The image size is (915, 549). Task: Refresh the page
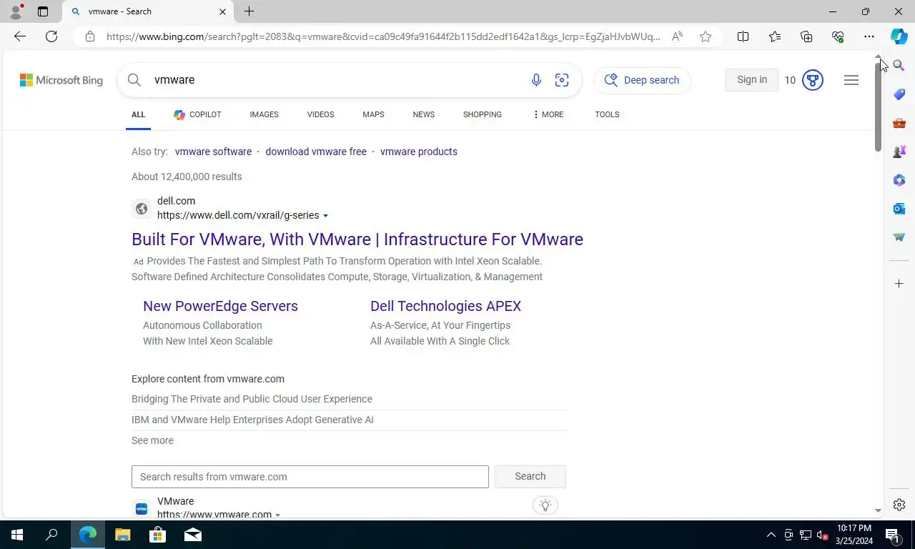coord(51,36)
